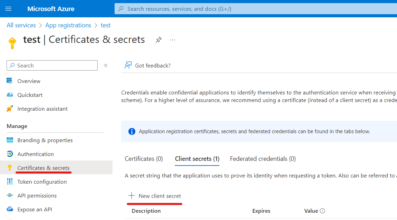The width and height of the screenshot is (397, 220).
Task: Click the Integration assistant rocket icon
Action: pyautogui.click(x=10, y=109)
